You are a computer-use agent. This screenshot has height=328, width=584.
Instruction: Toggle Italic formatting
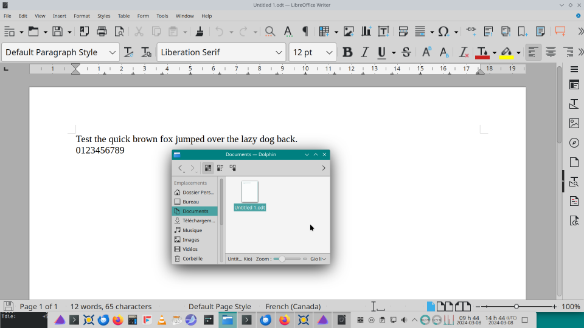pyautogui.click(x=364, y=52)
